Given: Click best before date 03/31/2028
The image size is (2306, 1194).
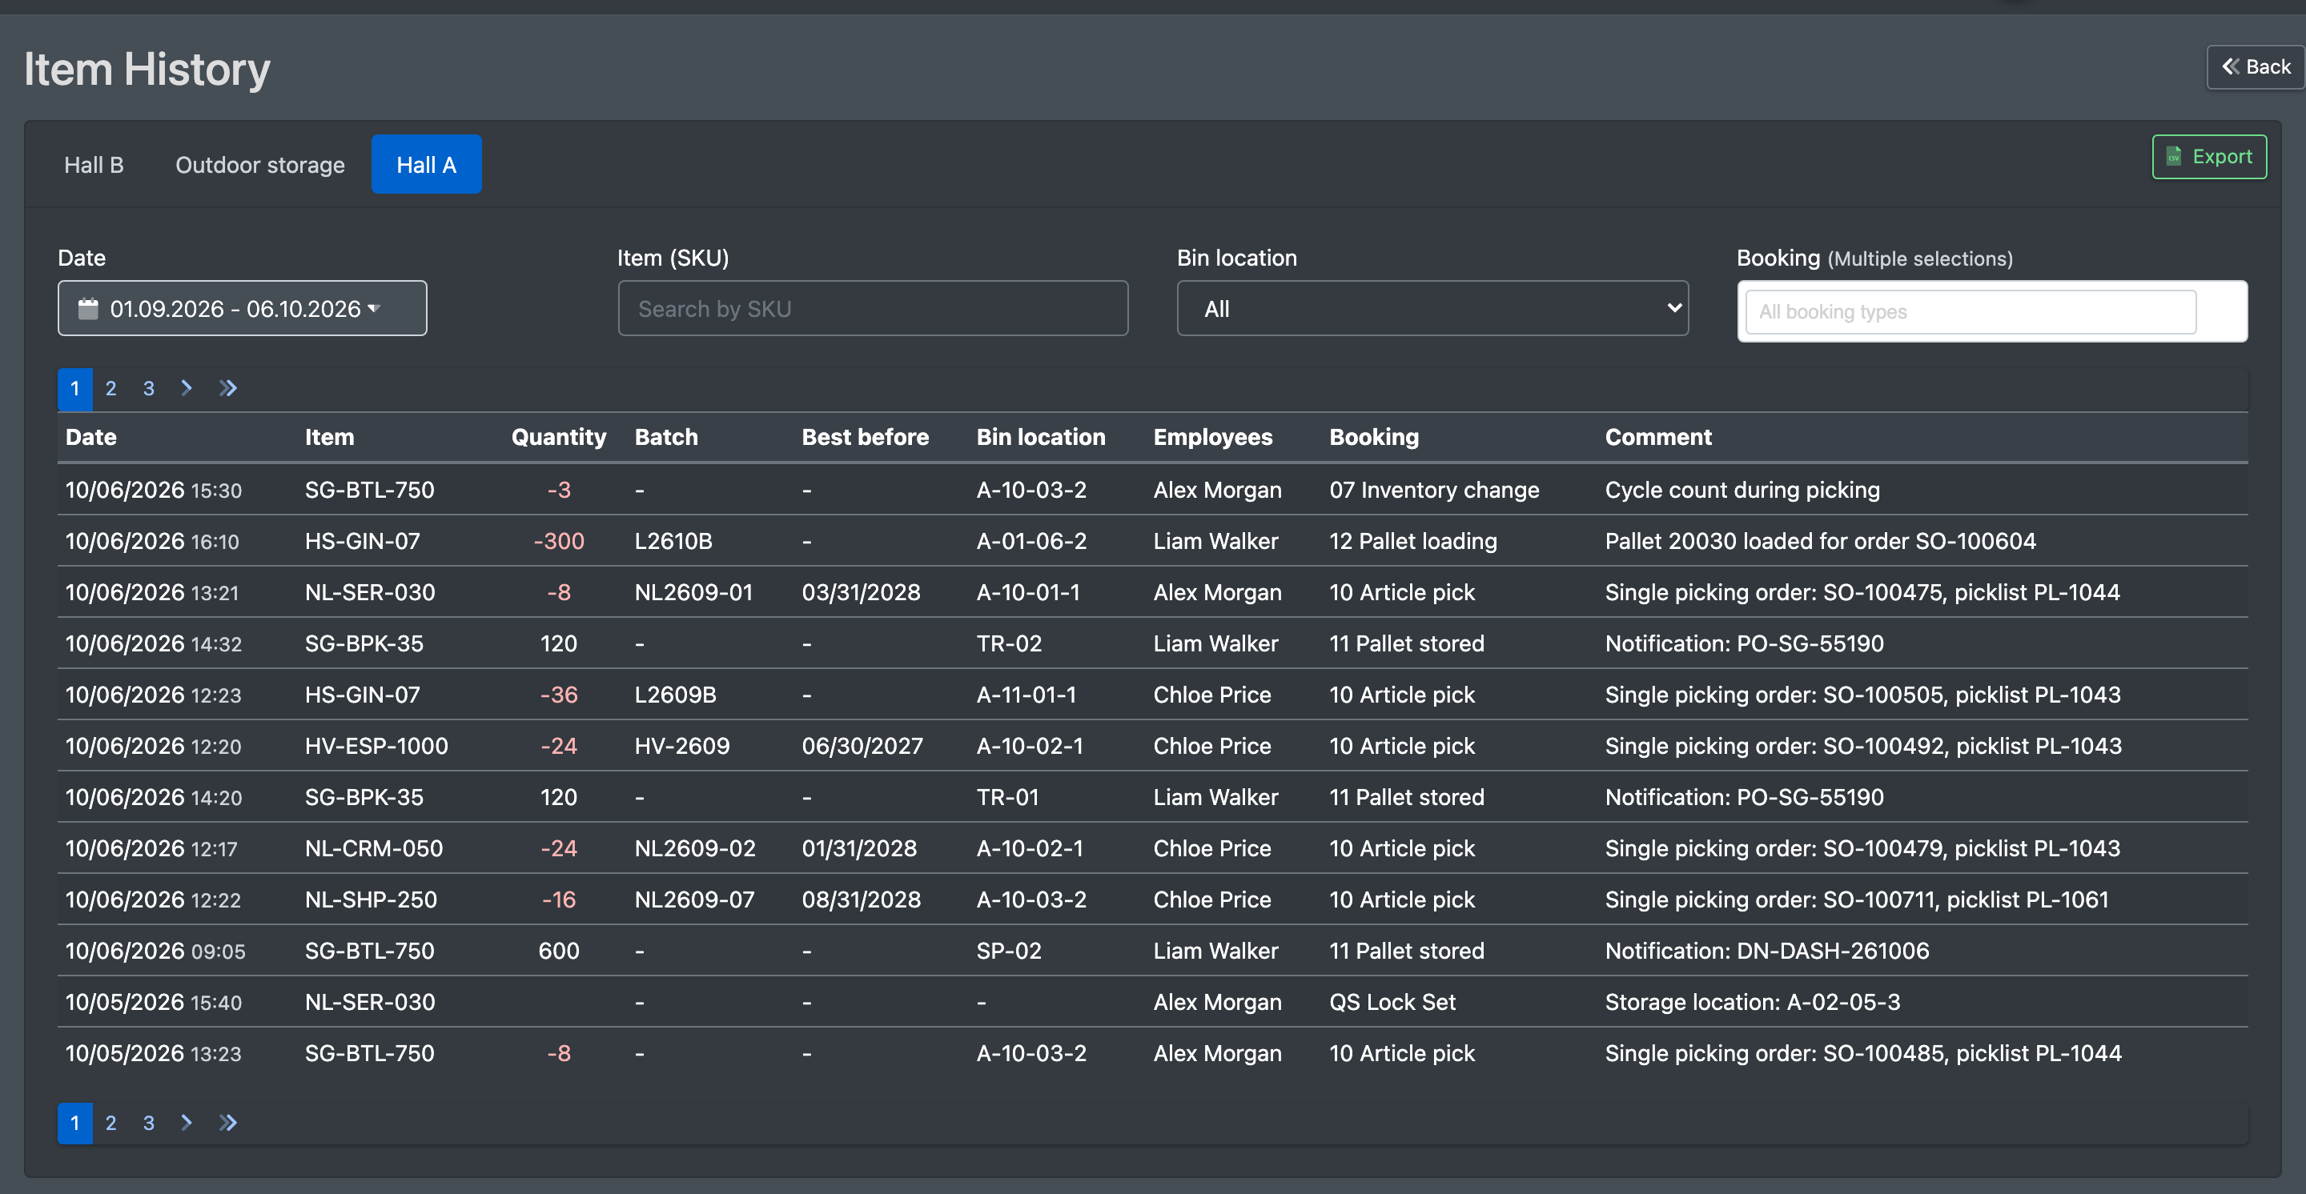Looking at the screenshot, I should click(860, 592).
